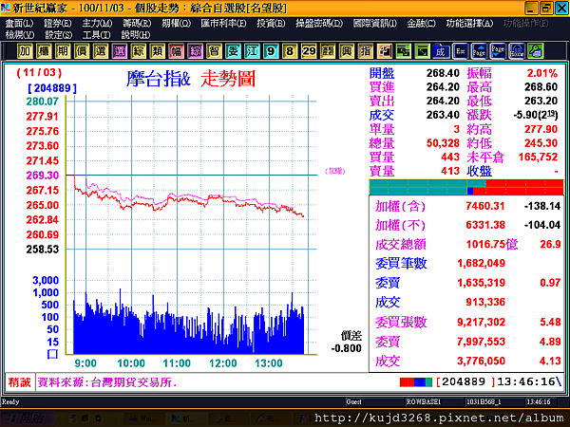570x427 pixels.
Task: Click the cyan 江 toolbar icon
Action: click(x=252, y=51)
